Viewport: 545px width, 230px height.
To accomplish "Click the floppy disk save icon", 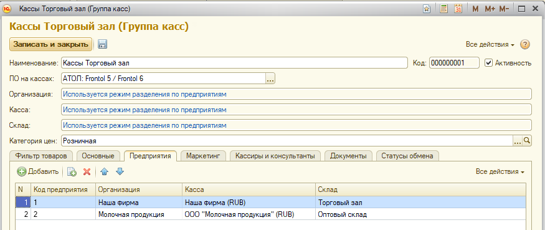I will [x=103, y=44].
